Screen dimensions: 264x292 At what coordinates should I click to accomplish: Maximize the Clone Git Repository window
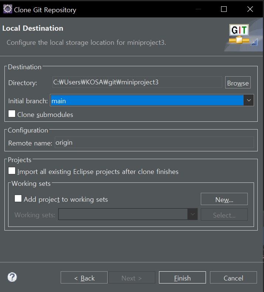tap(224, 9)
